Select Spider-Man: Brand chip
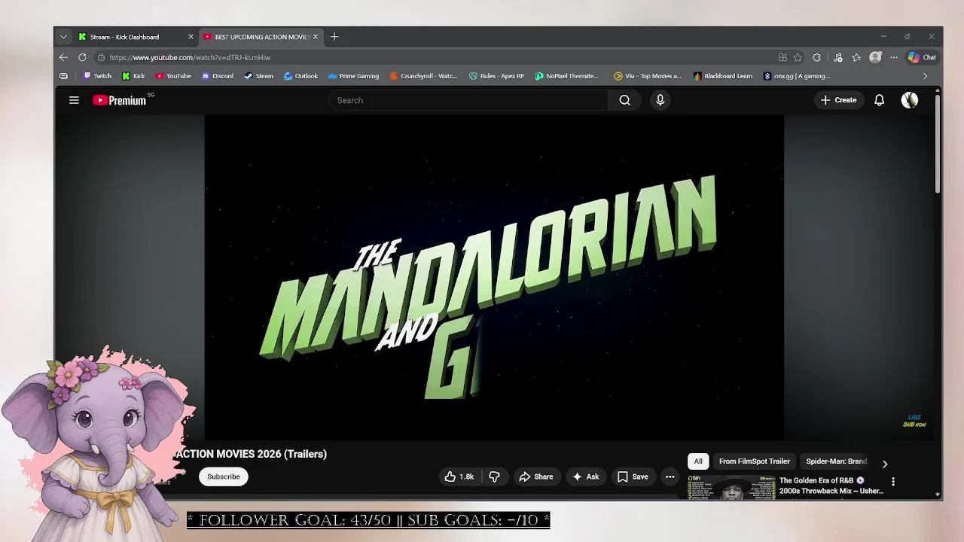 tap(836, 461)
